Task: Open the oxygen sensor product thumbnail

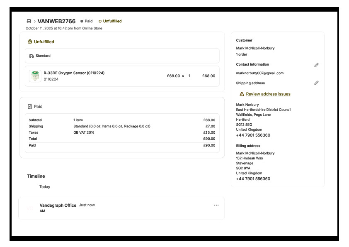Action: click(35, 76)
